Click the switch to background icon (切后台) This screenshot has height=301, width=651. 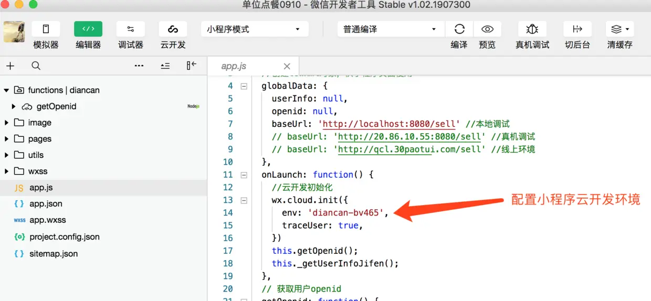(x=577, y=29)
